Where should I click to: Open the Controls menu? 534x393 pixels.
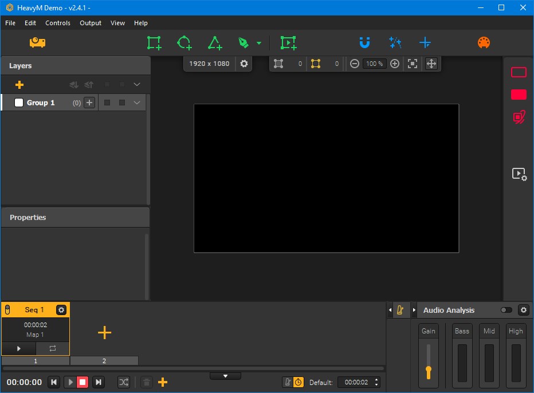[58, 23]
